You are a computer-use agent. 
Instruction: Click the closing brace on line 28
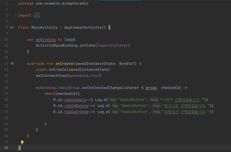click(x=19, y=148)
